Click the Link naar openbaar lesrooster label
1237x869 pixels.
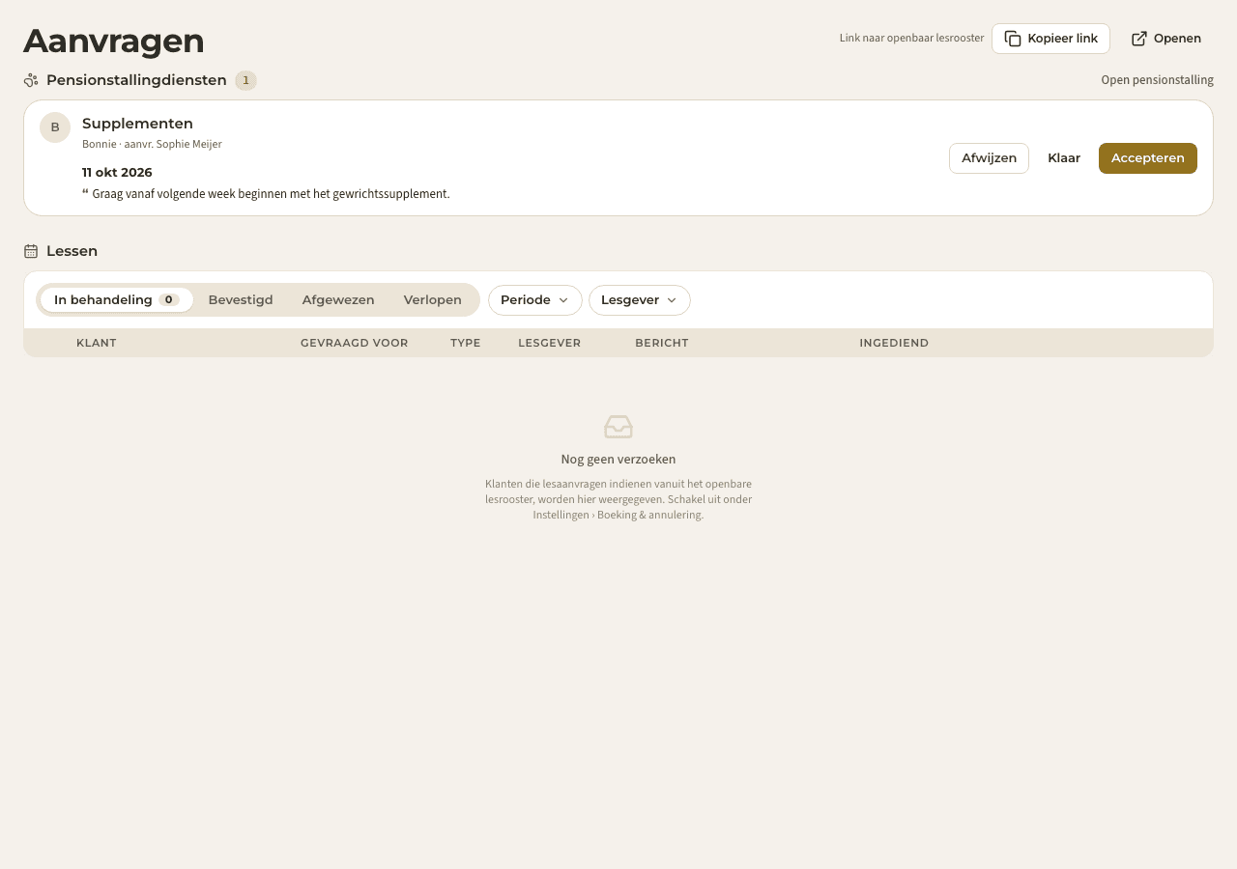click(x=912, y=39)
